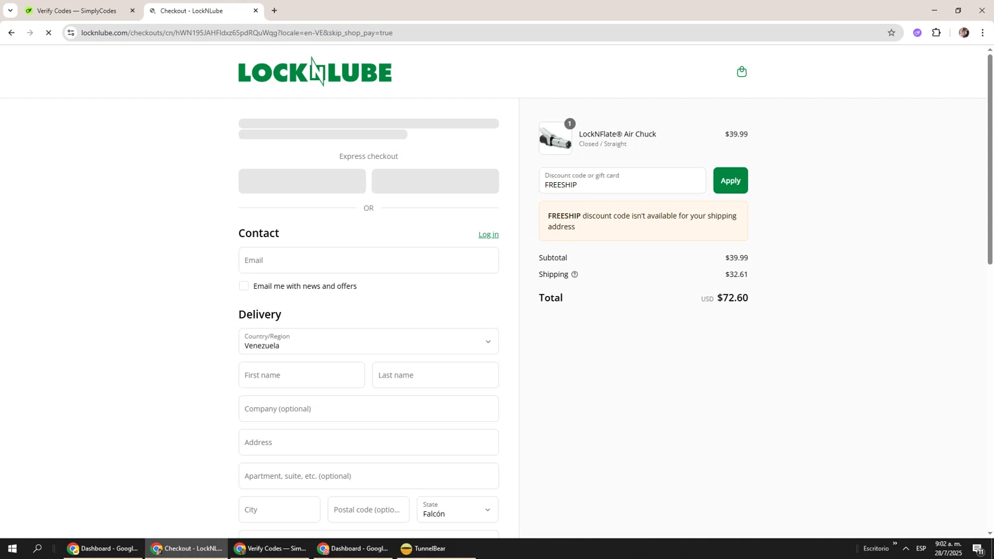Click the shipping info question mark icon
994x559 pixels.
coord(575,274)
